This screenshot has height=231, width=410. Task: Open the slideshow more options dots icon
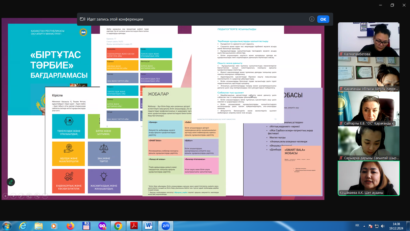click(45, 196)
